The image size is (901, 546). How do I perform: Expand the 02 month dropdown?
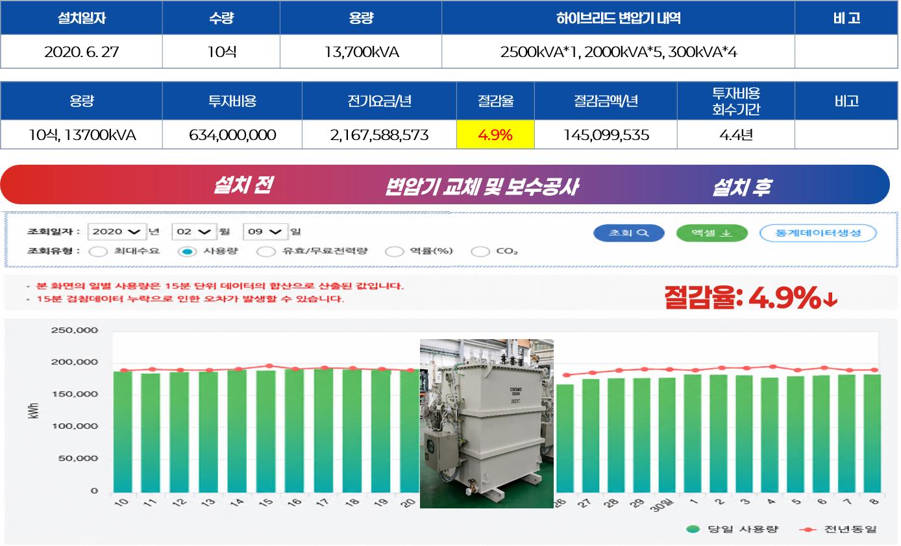194,231
